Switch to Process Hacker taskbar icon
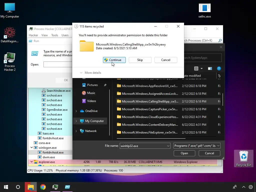Image resolution: width=256 pixels, height=192 pixels. coord(55,187)
